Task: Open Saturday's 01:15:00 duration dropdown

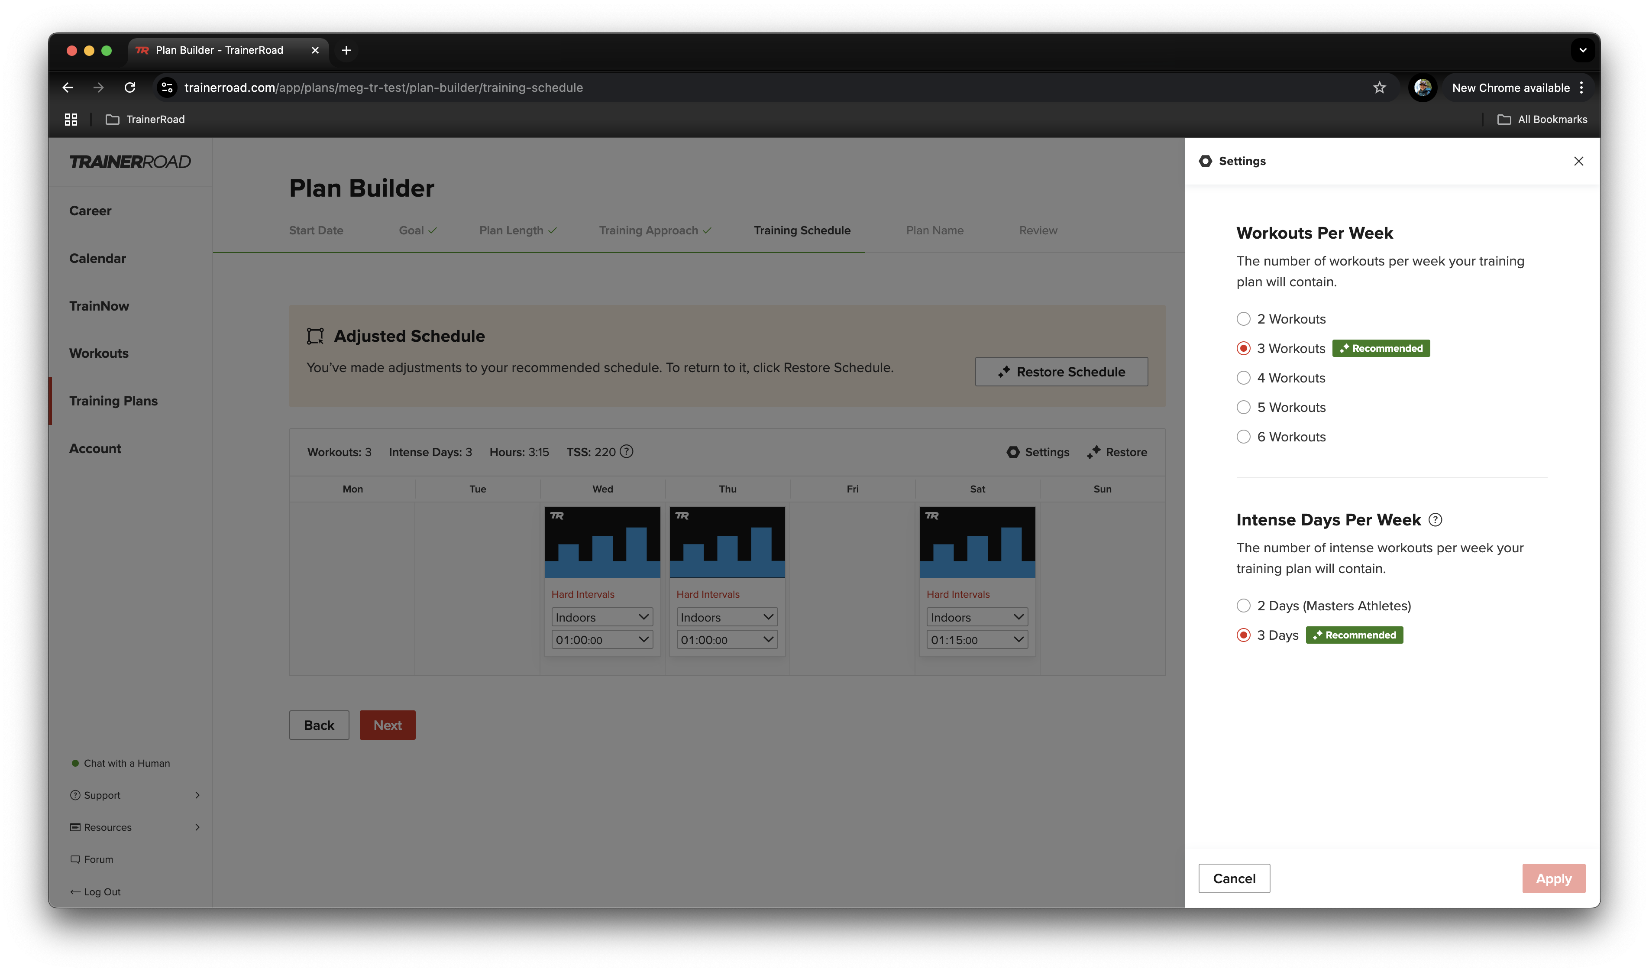Action: point(976,640)
